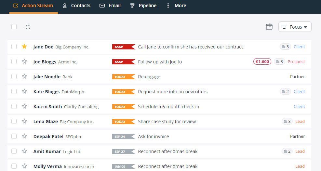Open the More menu
Image resolution: width=321 pixels, height=171 pixels.
point(176,6)
